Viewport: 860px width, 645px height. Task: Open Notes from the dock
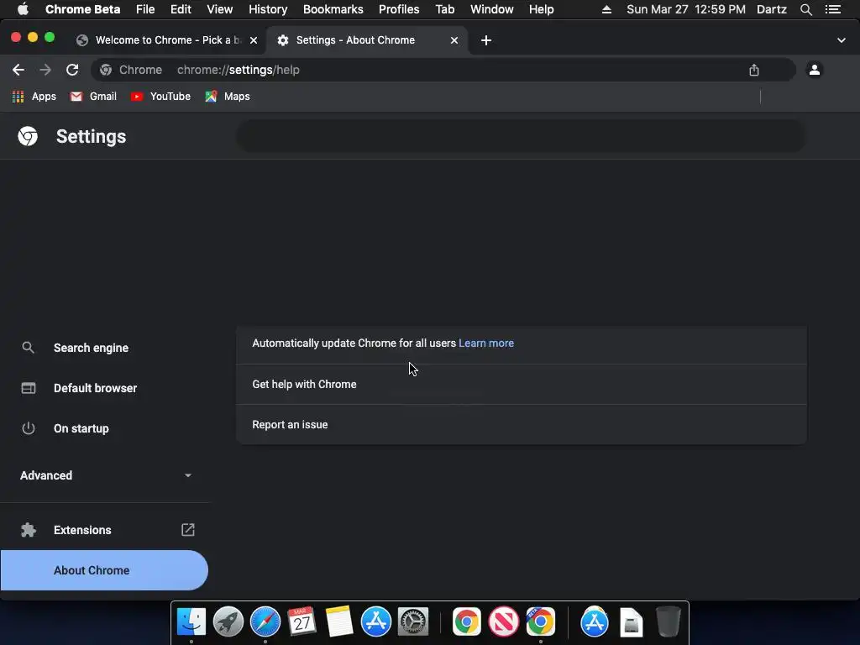[339, 622]
